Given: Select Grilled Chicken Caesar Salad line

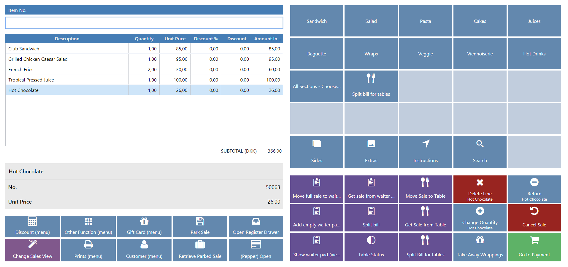Looking at the screenshot, I should click(x=144, y=59).
